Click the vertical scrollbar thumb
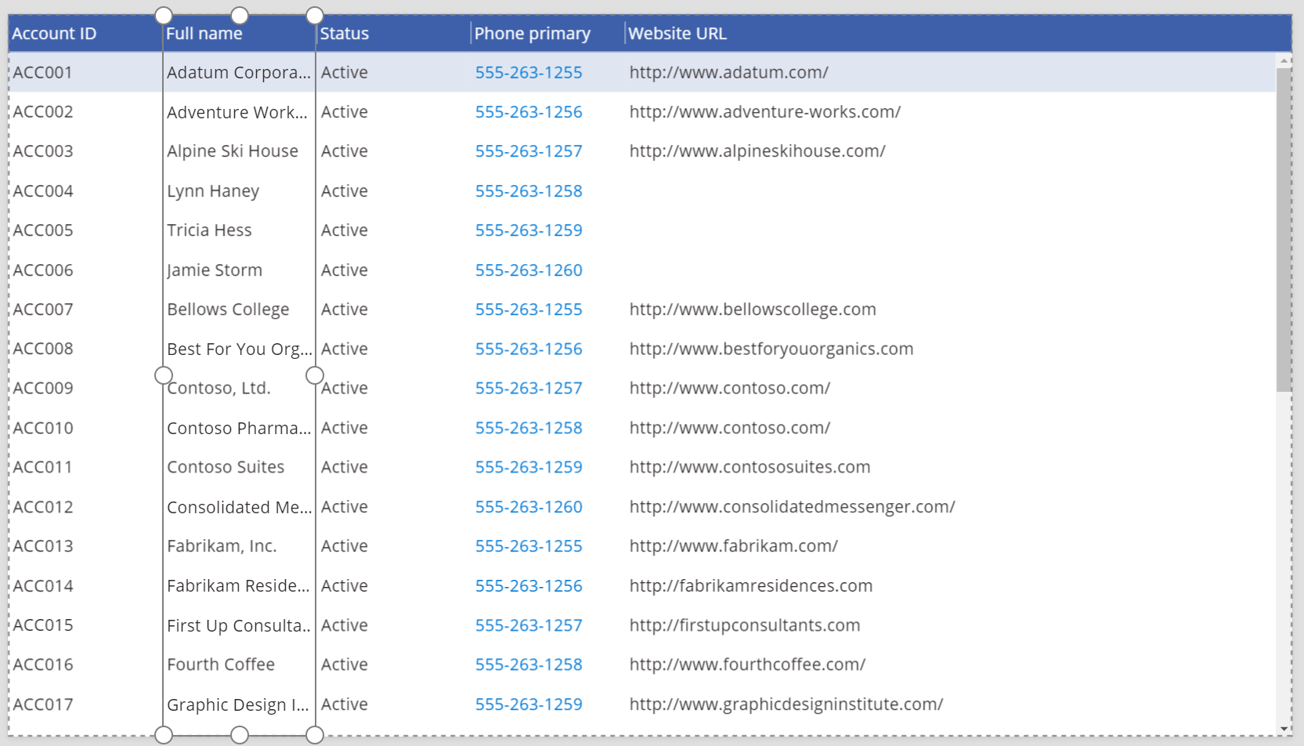The image size is (1304, 746). (x=1284, y=230)
